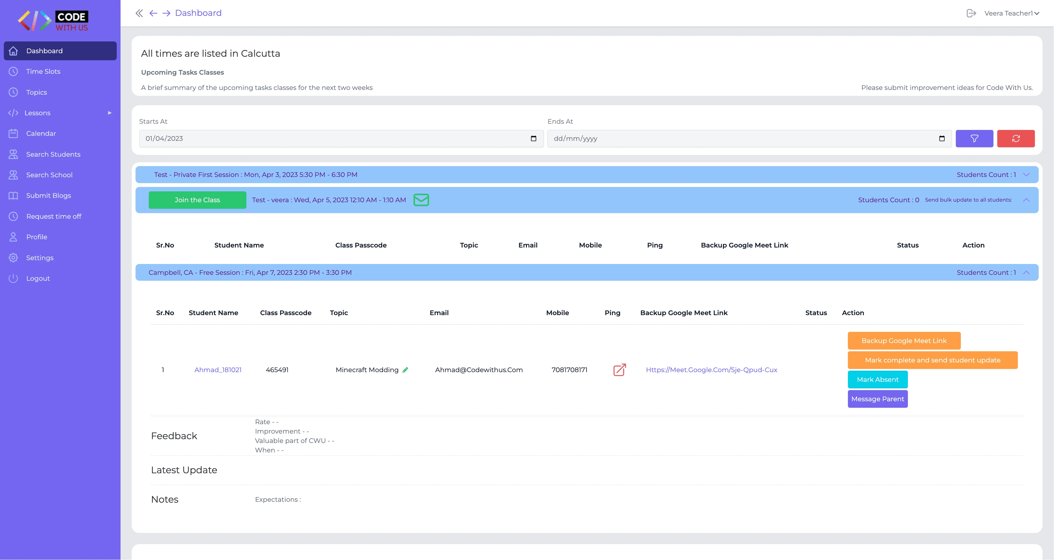Screen dimensions: 1054x560
Task: Open the Veera Teacher1 user dropdown
Action: [x=1011, y=13]
